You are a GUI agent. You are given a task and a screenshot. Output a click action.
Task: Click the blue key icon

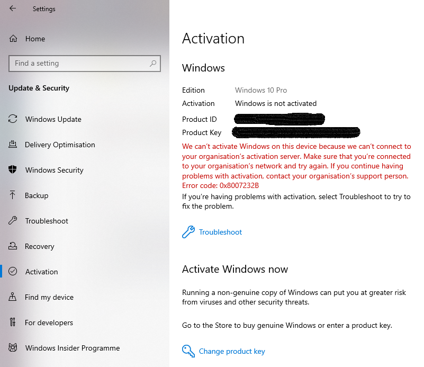[188, 351]
